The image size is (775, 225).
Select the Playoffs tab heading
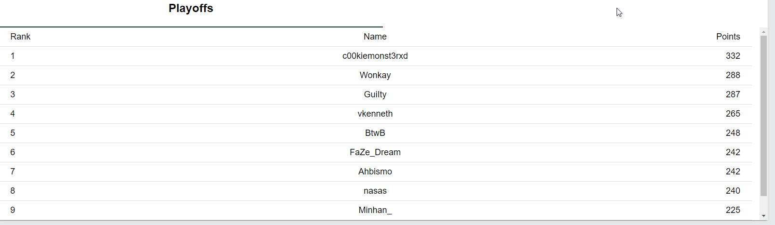pyautogui.click(x=191, y=8)
